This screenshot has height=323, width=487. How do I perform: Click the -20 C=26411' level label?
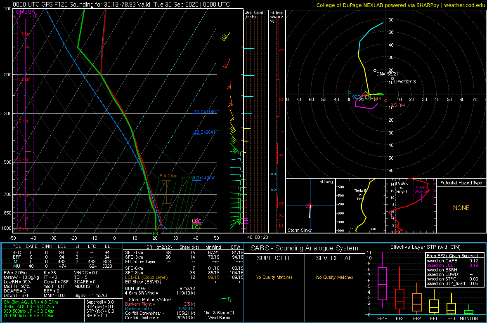pyautogui.click(x=205, y=132)
